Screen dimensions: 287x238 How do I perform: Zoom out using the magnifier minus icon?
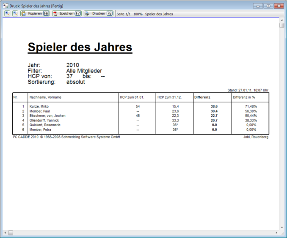pyautogui.click(x=15, y=14)
